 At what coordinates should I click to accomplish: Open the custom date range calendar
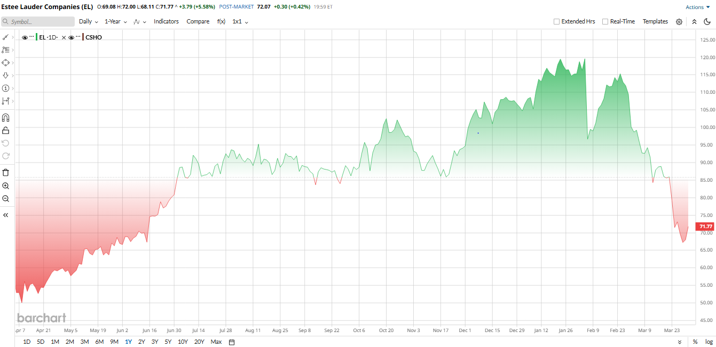coord(232,342)
